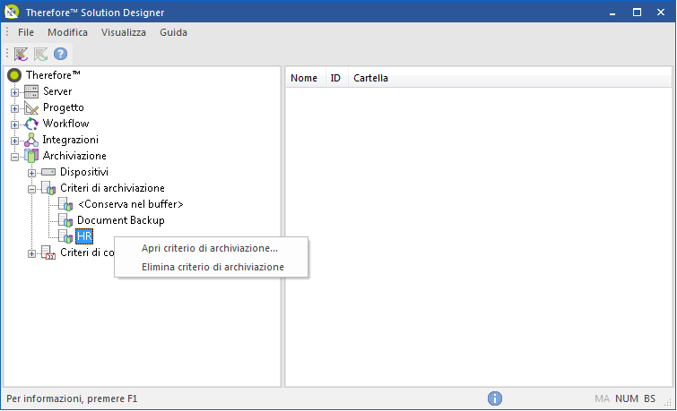The image size is (677, 411).
Task: Select the Integrazioni tree label
Action: 70,140
